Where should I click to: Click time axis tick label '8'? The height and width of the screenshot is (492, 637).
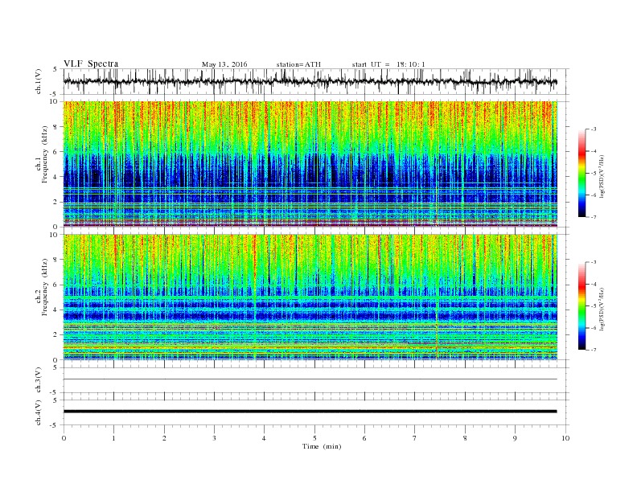[x=465, y=438]
